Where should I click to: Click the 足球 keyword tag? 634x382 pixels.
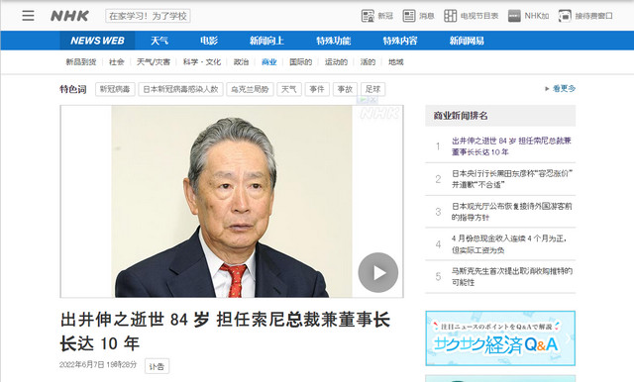[372, 89]
